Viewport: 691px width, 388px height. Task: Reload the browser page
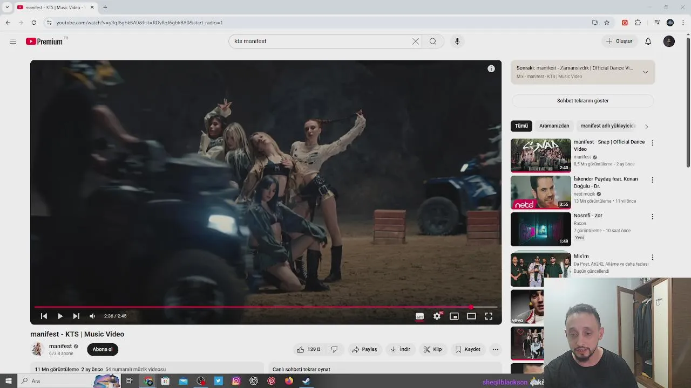click(x=33, y=23)
